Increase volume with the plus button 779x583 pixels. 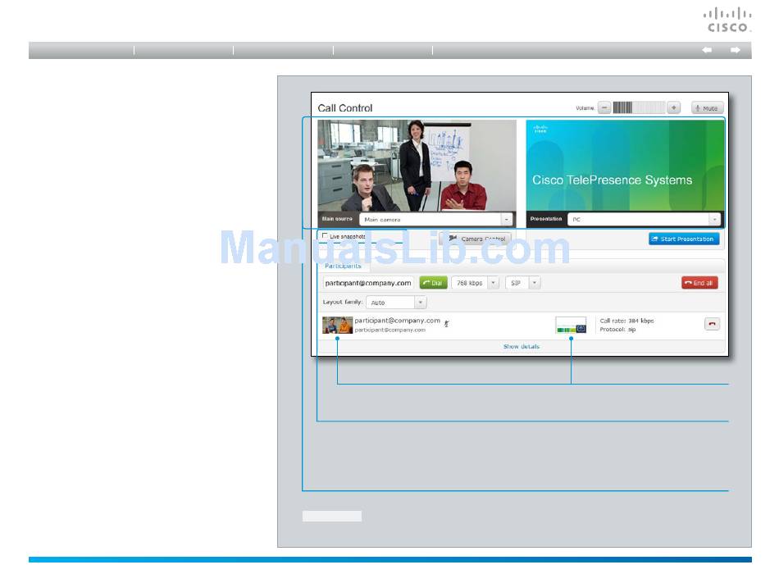click(674, 107)
